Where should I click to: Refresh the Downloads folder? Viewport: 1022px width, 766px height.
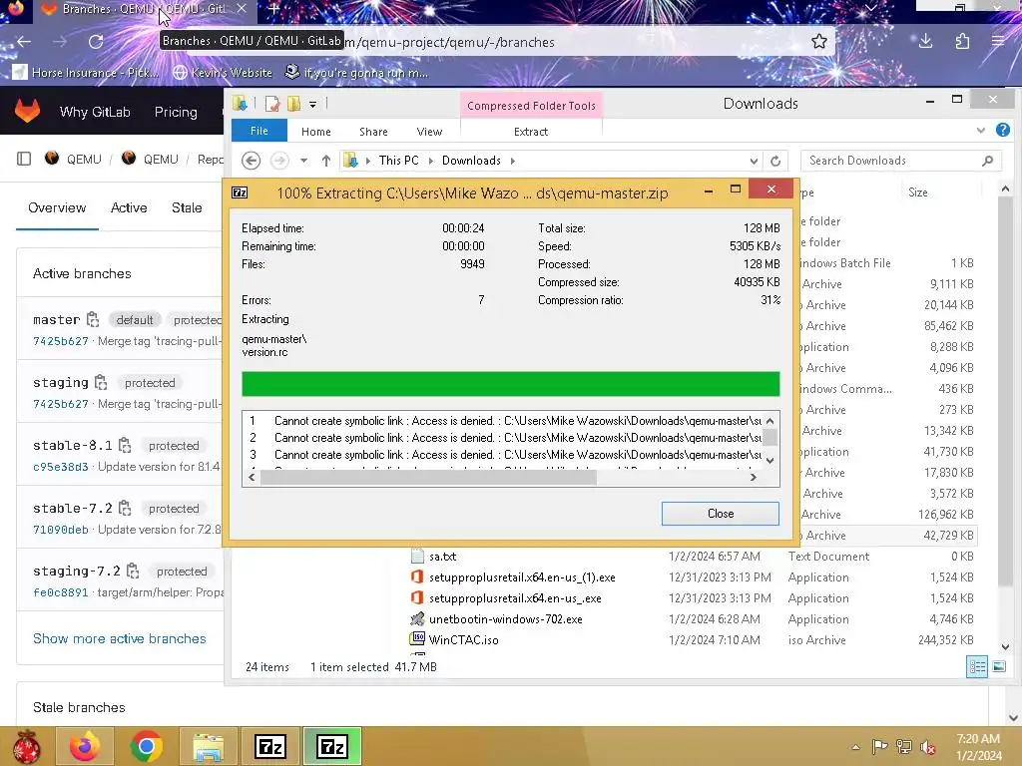click(774, 161)
